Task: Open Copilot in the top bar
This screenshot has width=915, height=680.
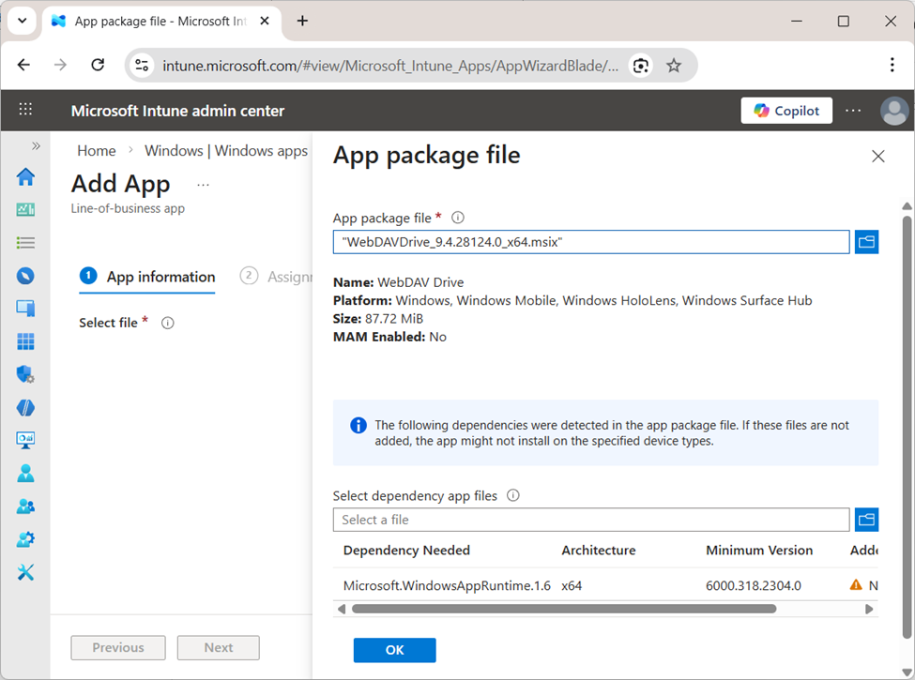Action: (785, 110)
